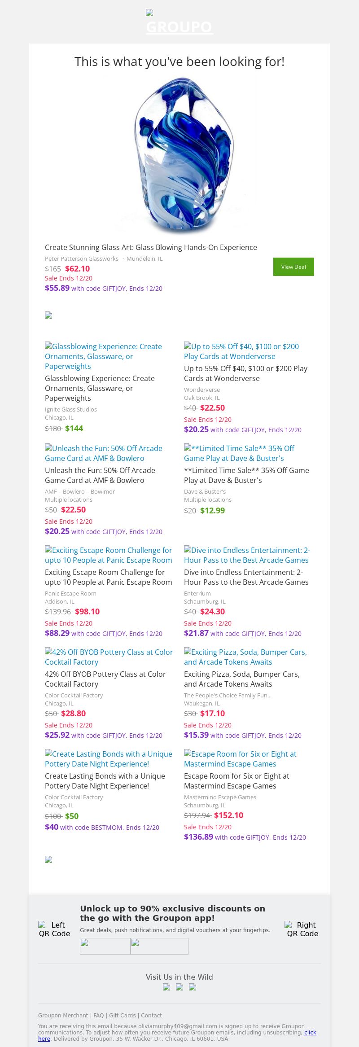The width and height of the screenshot is (359, 1047).
Task: Open the leftmost social media icon
Action: [x=166, y=987]
